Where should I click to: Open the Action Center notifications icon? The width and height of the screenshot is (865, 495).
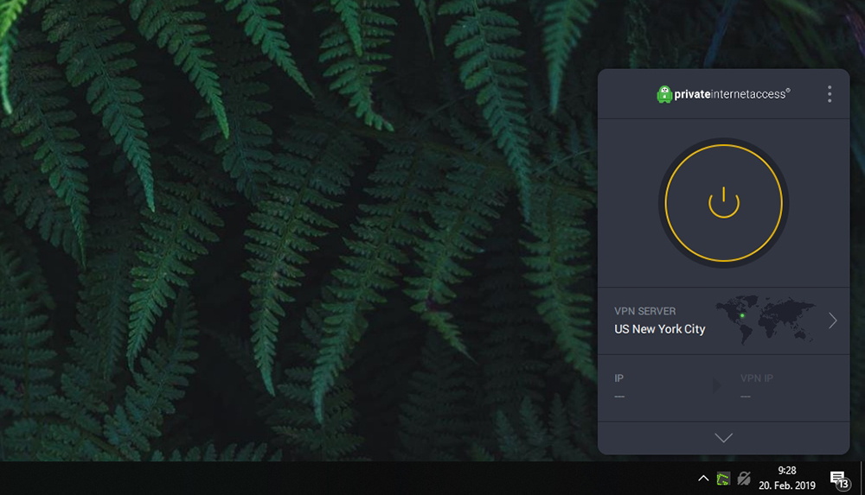click(x=840, y=479)
